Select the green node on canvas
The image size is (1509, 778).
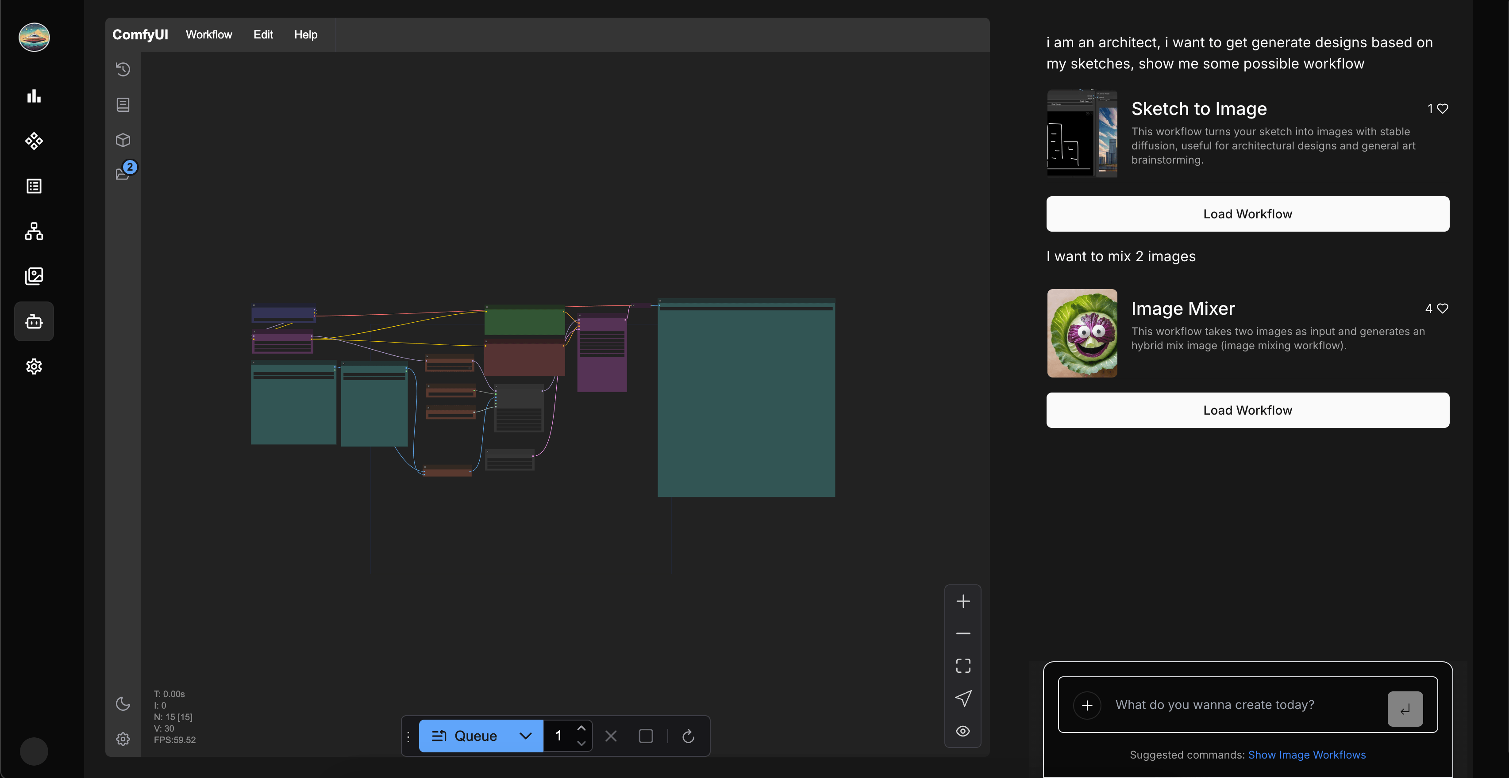[524, 320]
